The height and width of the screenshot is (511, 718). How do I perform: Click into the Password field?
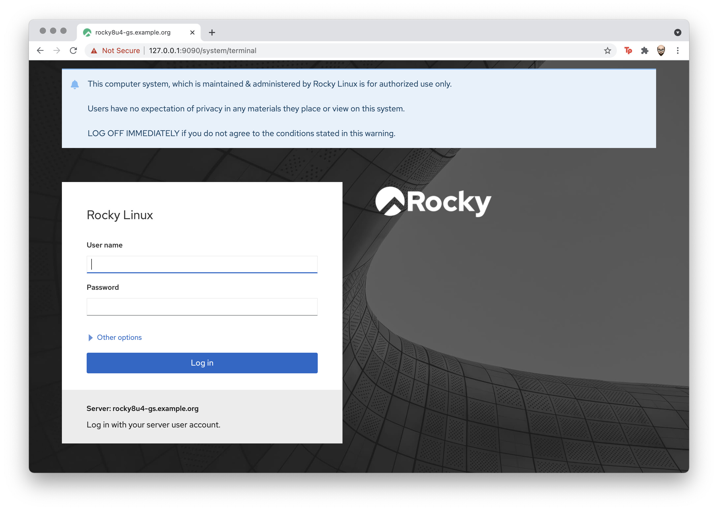[202, 307]
